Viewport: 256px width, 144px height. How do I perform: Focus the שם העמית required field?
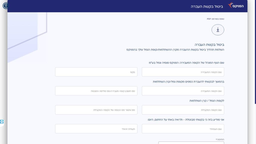[x=183, y=129]
